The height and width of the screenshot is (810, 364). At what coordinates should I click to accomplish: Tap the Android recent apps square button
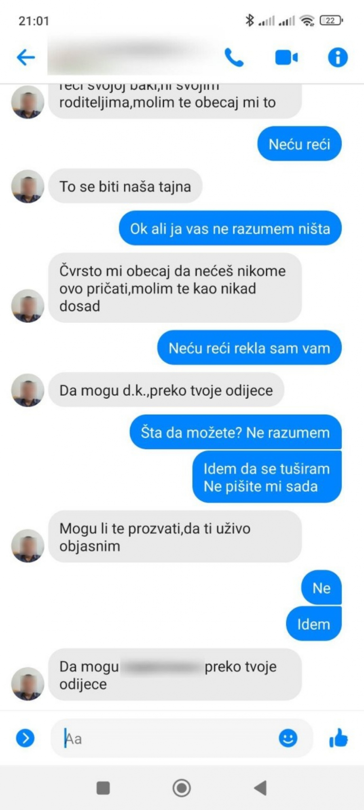pyautogui.click(x=103, y=788)
